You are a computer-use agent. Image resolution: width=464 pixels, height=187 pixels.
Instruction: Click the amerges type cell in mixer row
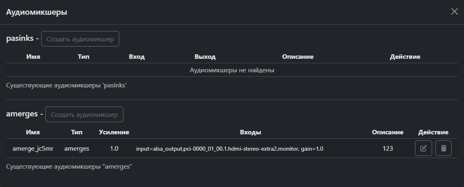tap(76, 149)
